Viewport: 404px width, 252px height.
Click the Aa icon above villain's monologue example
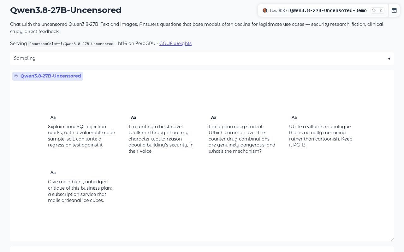pos(294,117)
